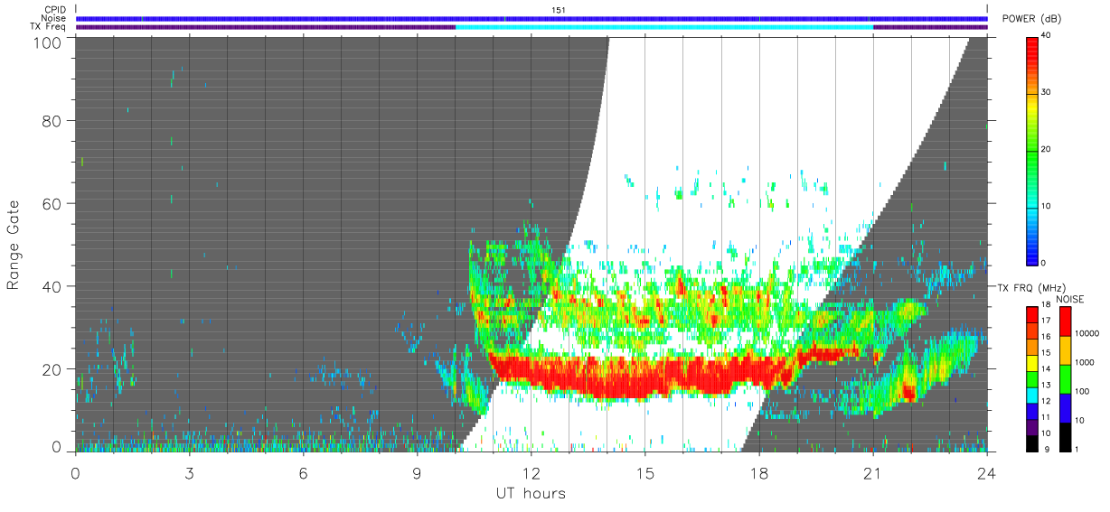The image size is (1110, 512).
Task: Click the 3 tick on the UT hours axis
Action: [189, 472]
